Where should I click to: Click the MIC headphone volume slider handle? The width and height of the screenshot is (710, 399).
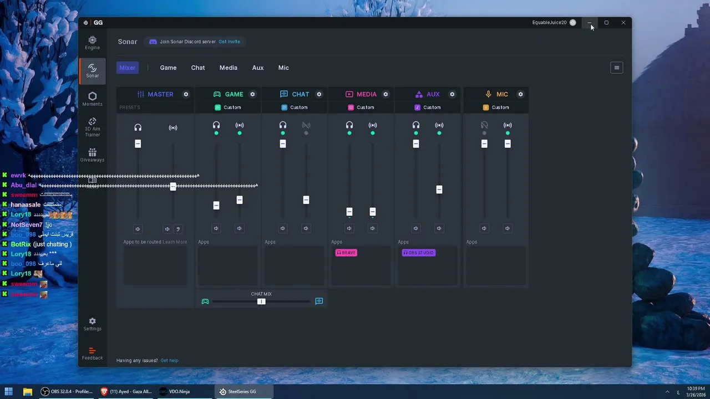point(484,144)
